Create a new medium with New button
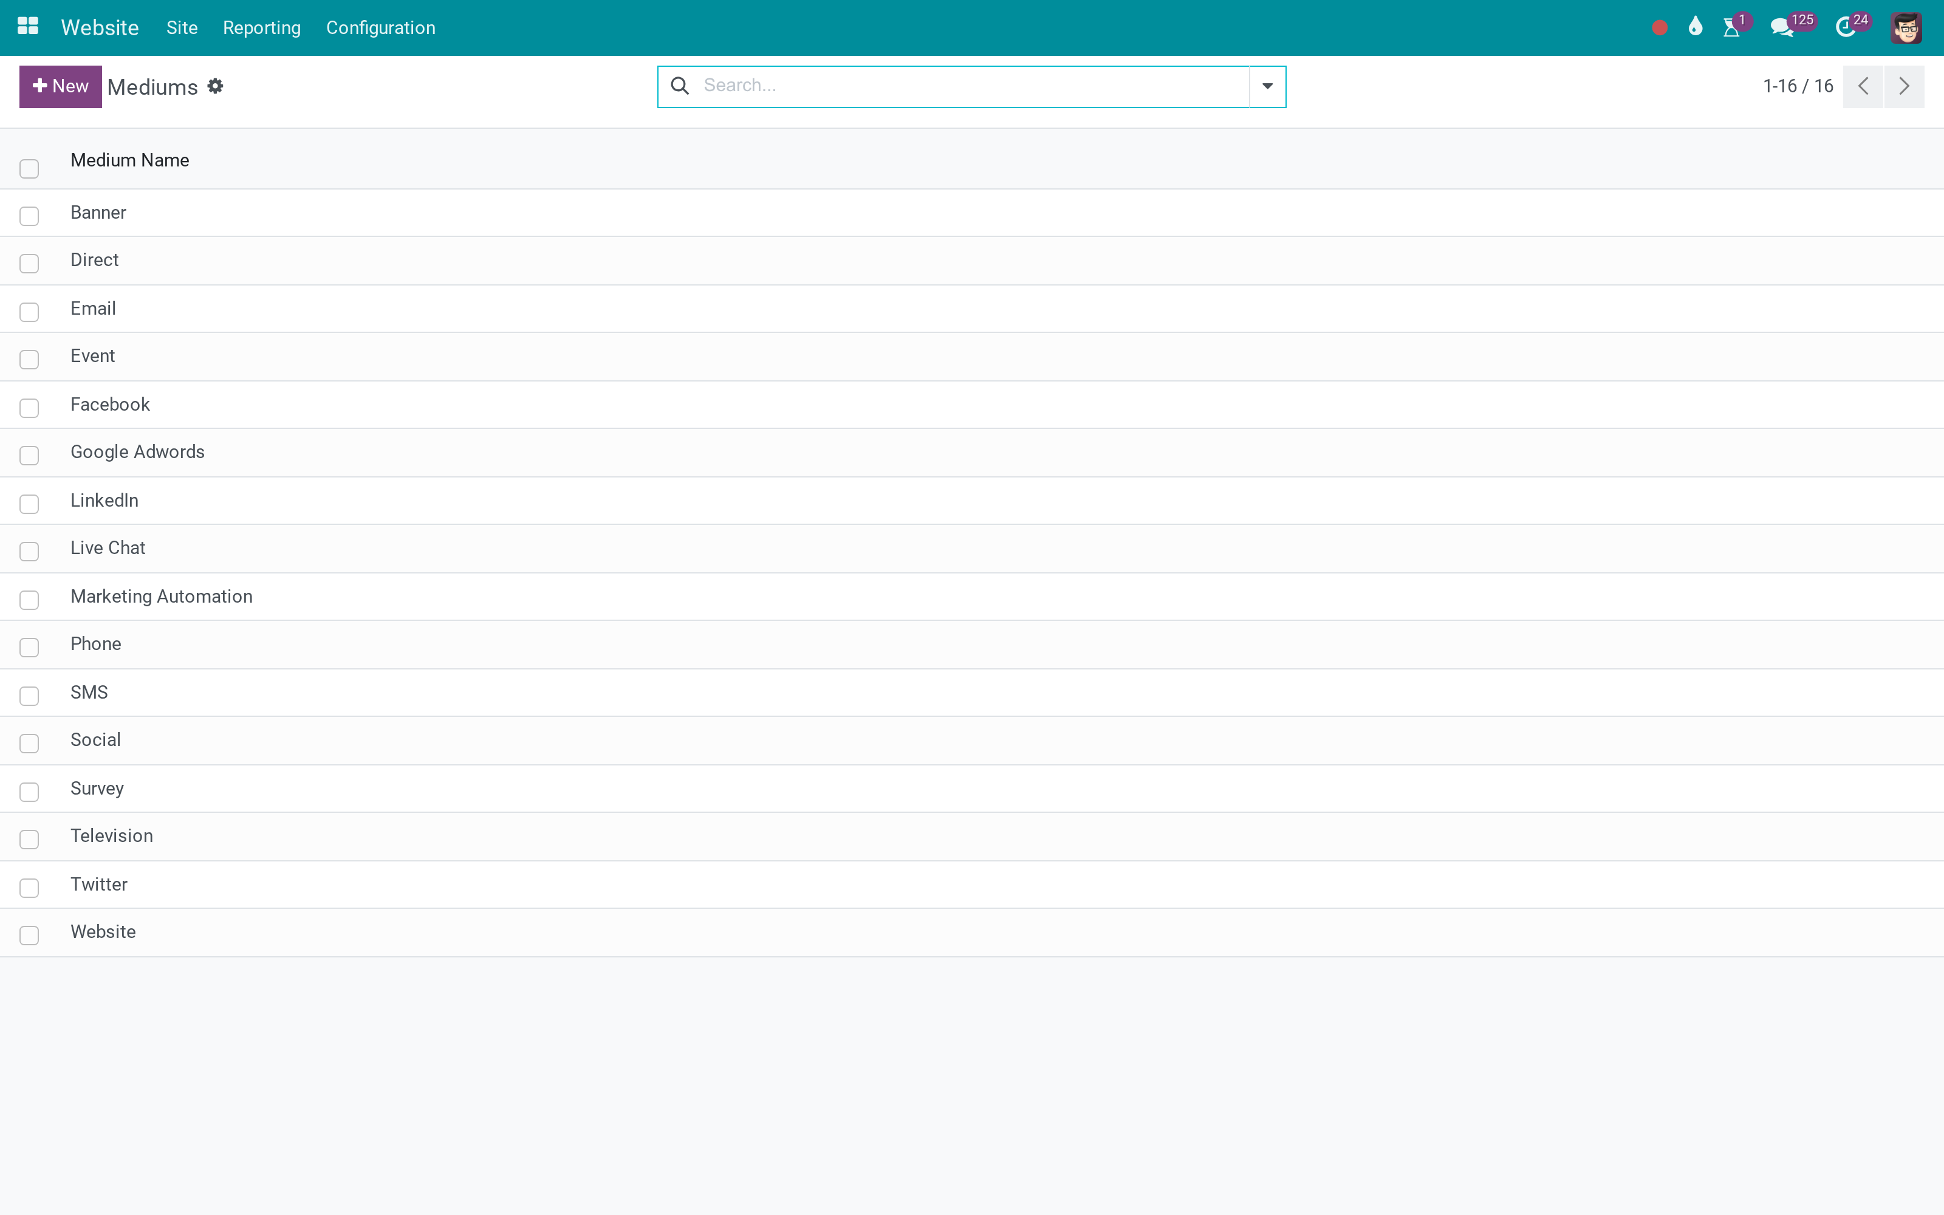 tap(60, 86)
